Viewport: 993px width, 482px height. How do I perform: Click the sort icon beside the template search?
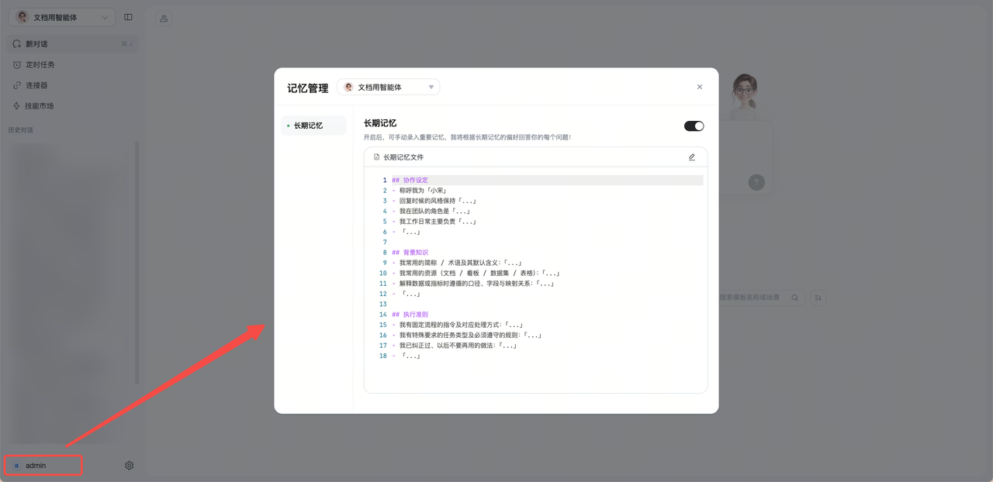[x=818, y=298]
